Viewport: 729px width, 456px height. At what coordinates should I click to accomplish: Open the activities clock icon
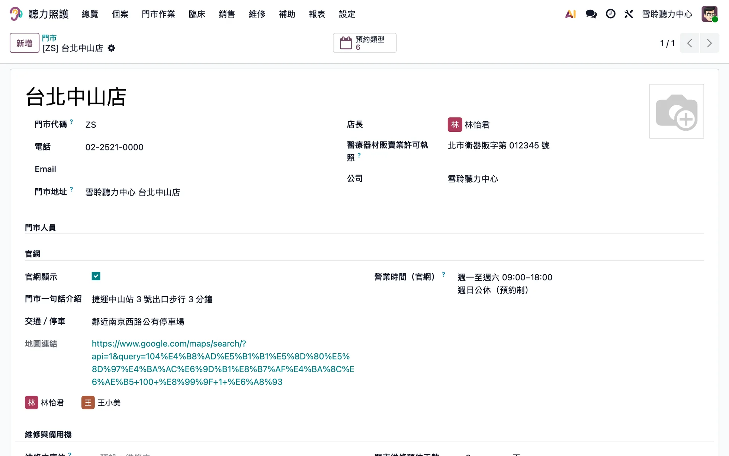pos(610,14)
